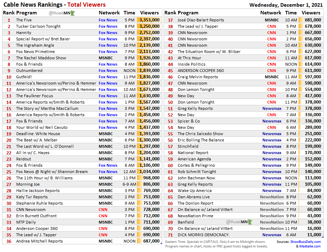327x252 pixels.
Task: Click 'Wake Up America' program name
Action: click(195, 191)
